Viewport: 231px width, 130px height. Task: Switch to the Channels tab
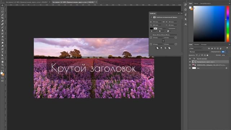[196, 44]
